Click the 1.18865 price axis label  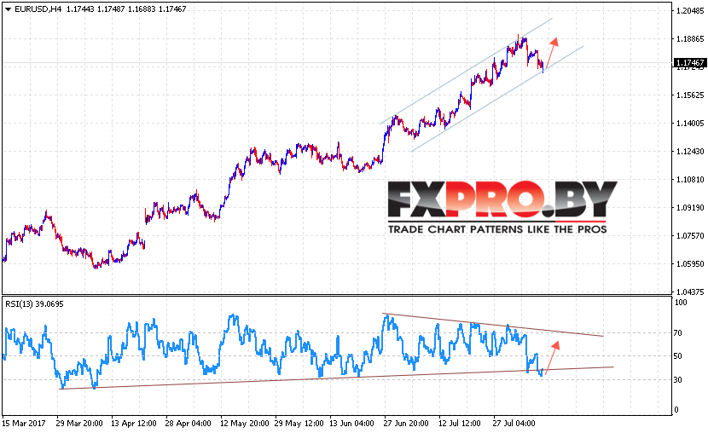[690, 39]
